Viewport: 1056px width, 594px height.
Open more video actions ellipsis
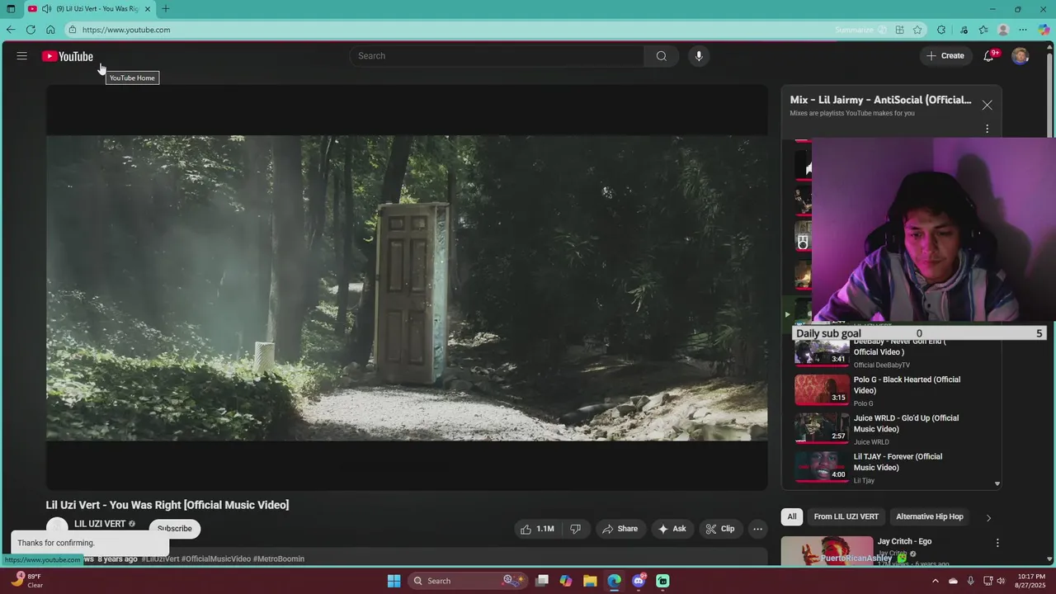pos(757,529)
